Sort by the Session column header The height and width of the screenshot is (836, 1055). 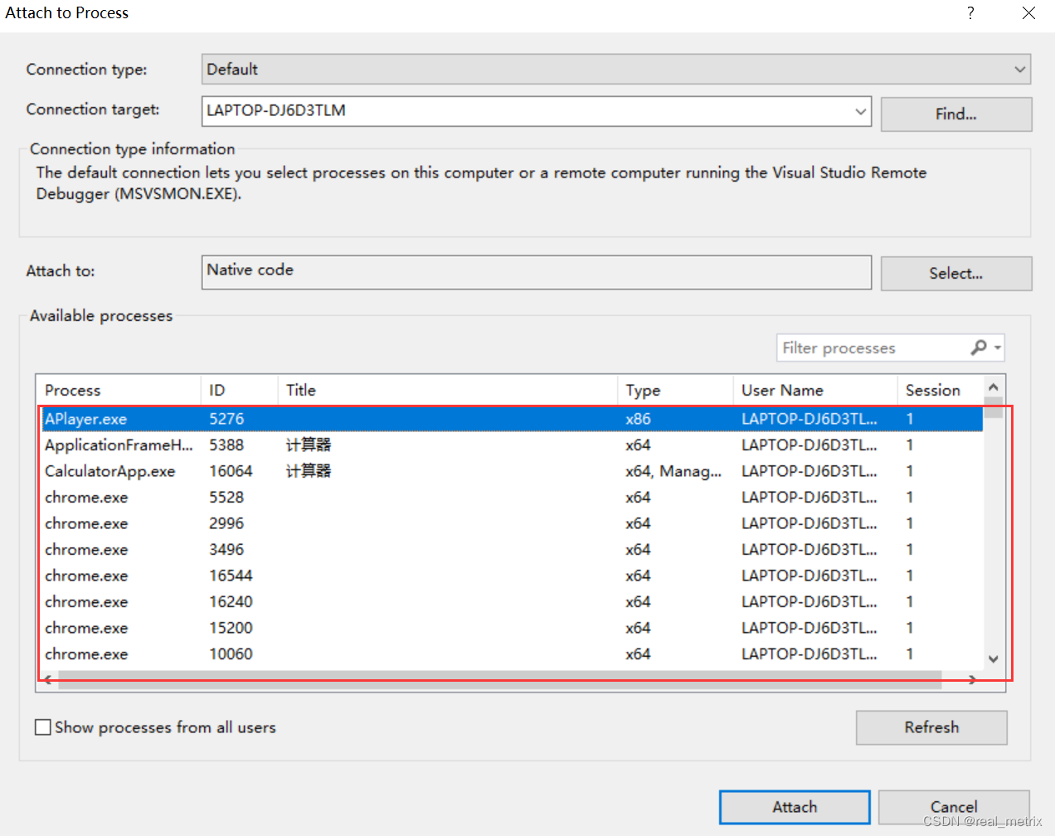(x=940, y=391)
